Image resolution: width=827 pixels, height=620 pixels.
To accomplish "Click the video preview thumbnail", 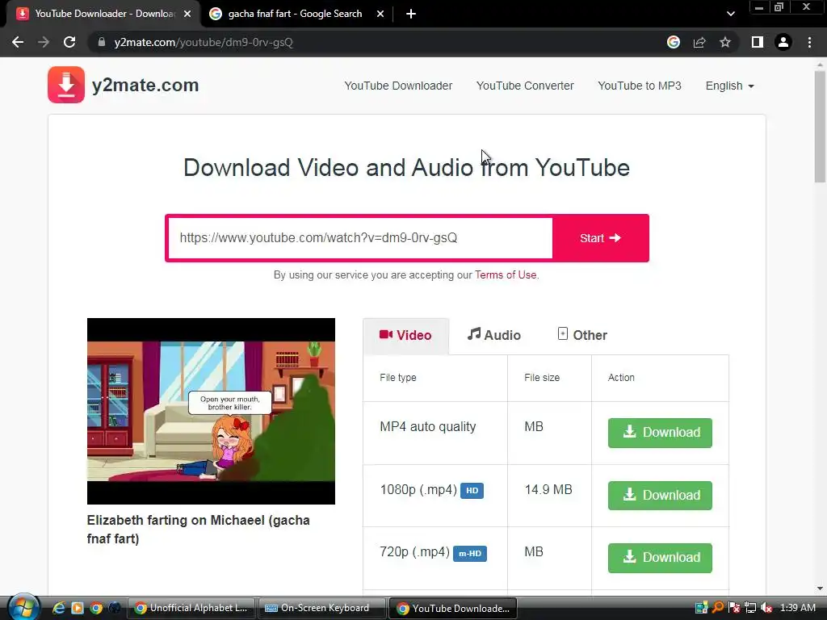I will coord(211,411).
